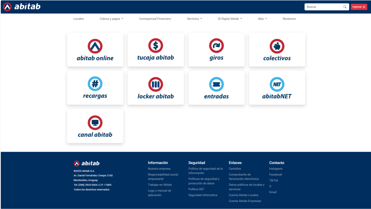Image resolution: width=371 pixels, height=209 pixels.
Task: Click the magnifier search icon
Action: [345, 7]
